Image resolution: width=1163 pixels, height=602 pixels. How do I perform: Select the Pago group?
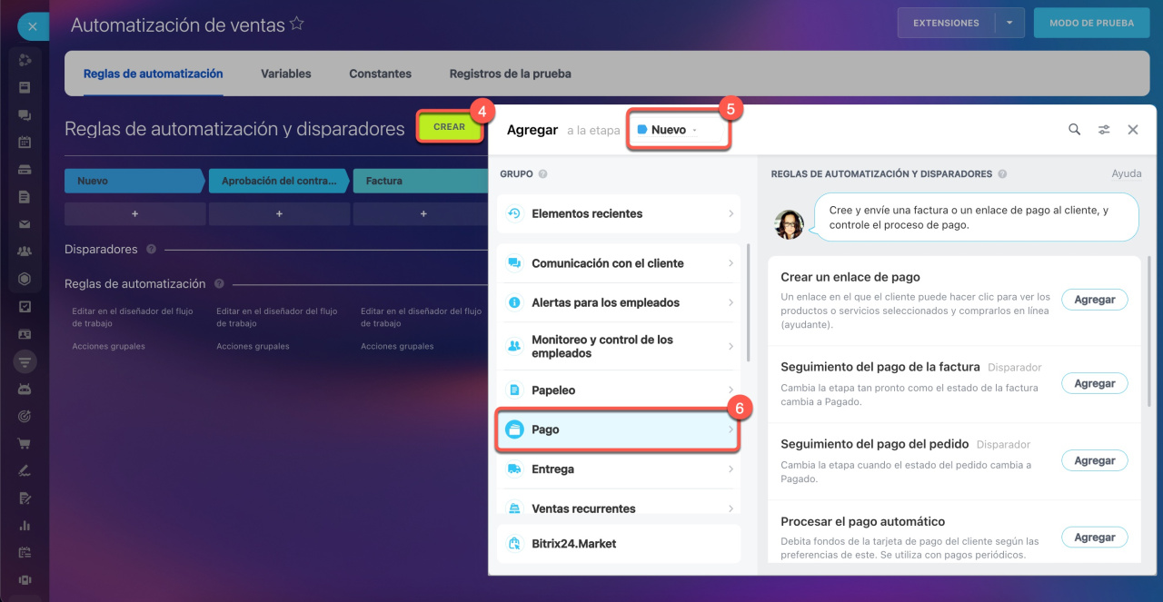619,429
